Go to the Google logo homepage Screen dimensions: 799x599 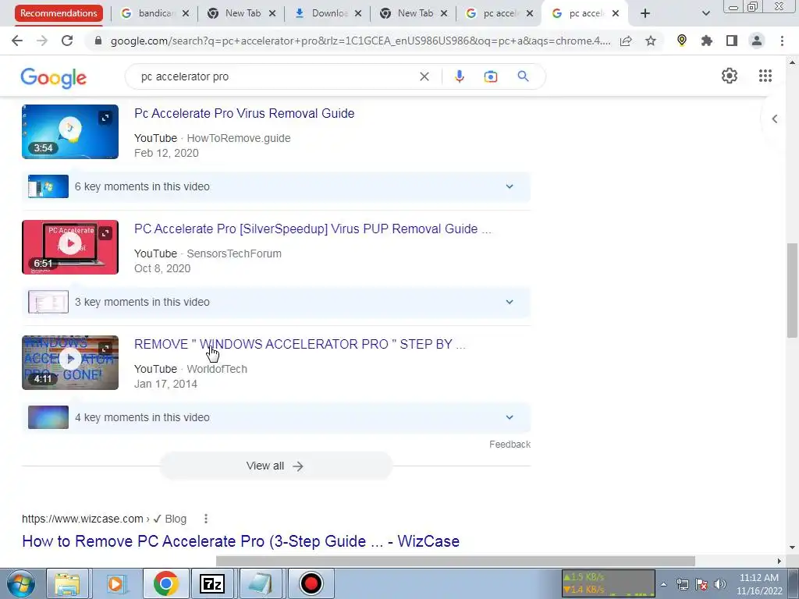pyautogui.click(x=54, y=77)
